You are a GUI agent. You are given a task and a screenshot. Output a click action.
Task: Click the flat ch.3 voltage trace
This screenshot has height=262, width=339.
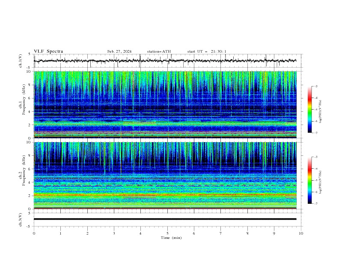click(x=165, y=219)
